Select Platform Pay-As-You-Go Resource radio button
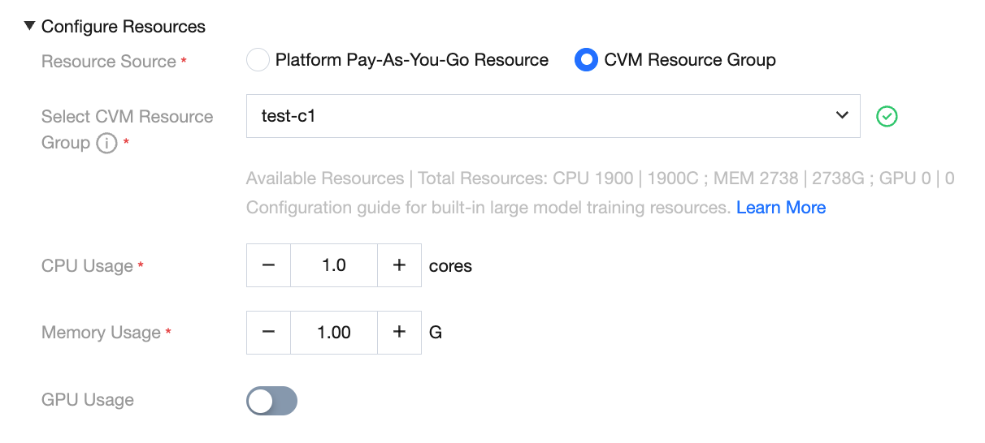Image resolution: width=985 pixels, height=443 pixels. click(258, 60)
